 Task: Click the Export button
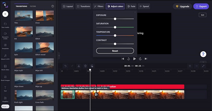pyautogui.click(x=201, y=6)
